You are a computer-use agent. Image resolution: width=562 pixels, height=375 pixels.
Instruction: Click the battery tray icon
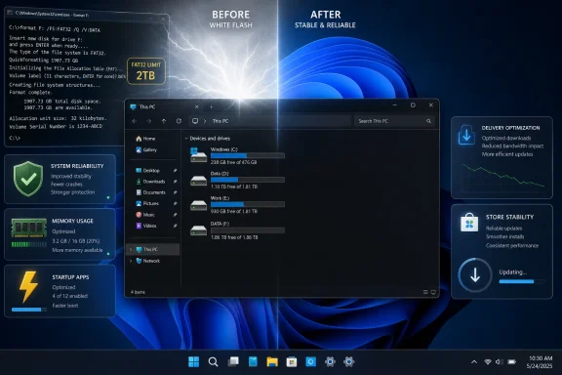click(x=512, y=362)
